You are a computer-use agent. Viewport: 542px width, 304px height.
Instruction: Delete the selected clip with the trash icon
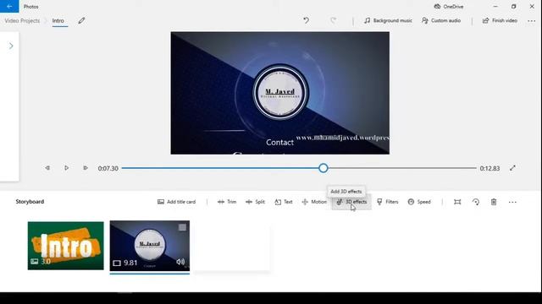coord(494,202)
